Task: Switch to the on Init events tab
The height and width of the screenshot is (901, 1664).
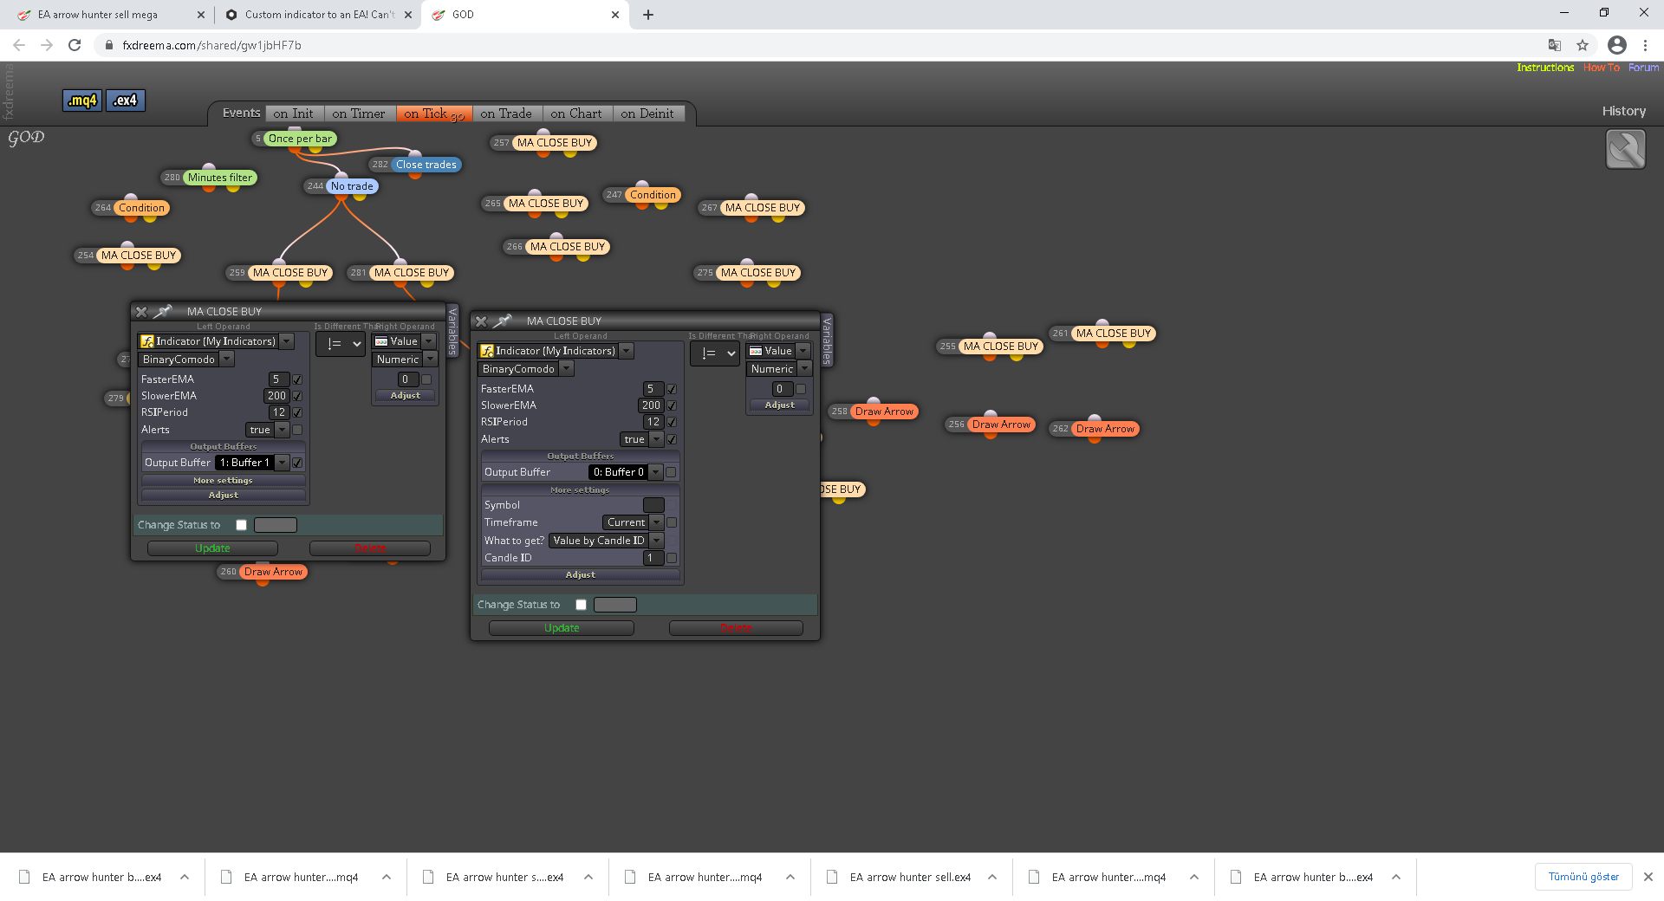Action: coord(294,113)
